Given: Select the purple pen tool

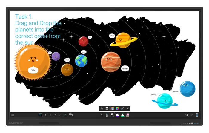Looking at the screenshot, I should pyautogui.click(x=117, y=115).
